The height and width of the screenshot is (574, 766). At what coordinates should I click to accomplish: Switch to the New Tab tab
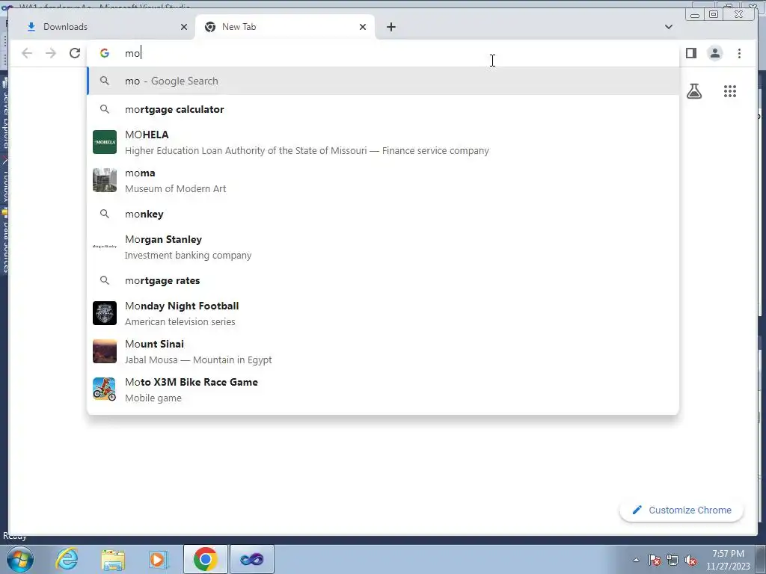(x=285, y=27)
